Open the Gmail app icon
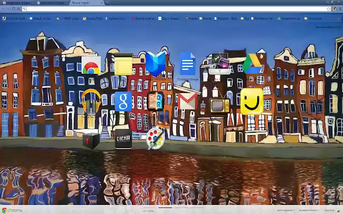This screenshot has height=214, width=343. coord(188,101)
